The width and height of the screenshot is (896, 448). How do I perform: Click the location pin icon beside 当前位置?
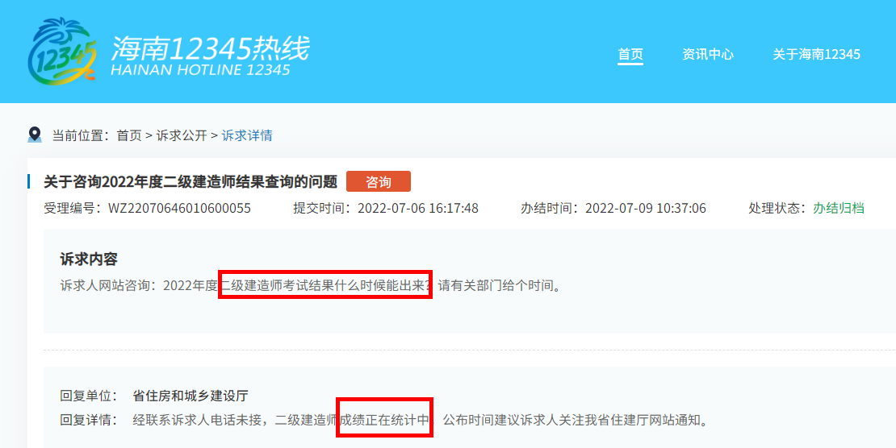(x=35, y=135)
